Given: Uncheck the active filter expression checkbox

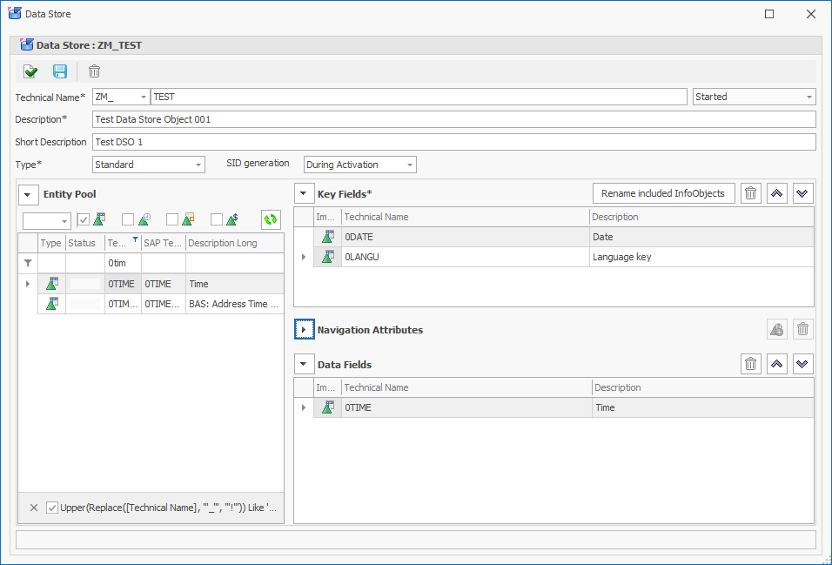Looking at the screenshot, I should point(52,508).
